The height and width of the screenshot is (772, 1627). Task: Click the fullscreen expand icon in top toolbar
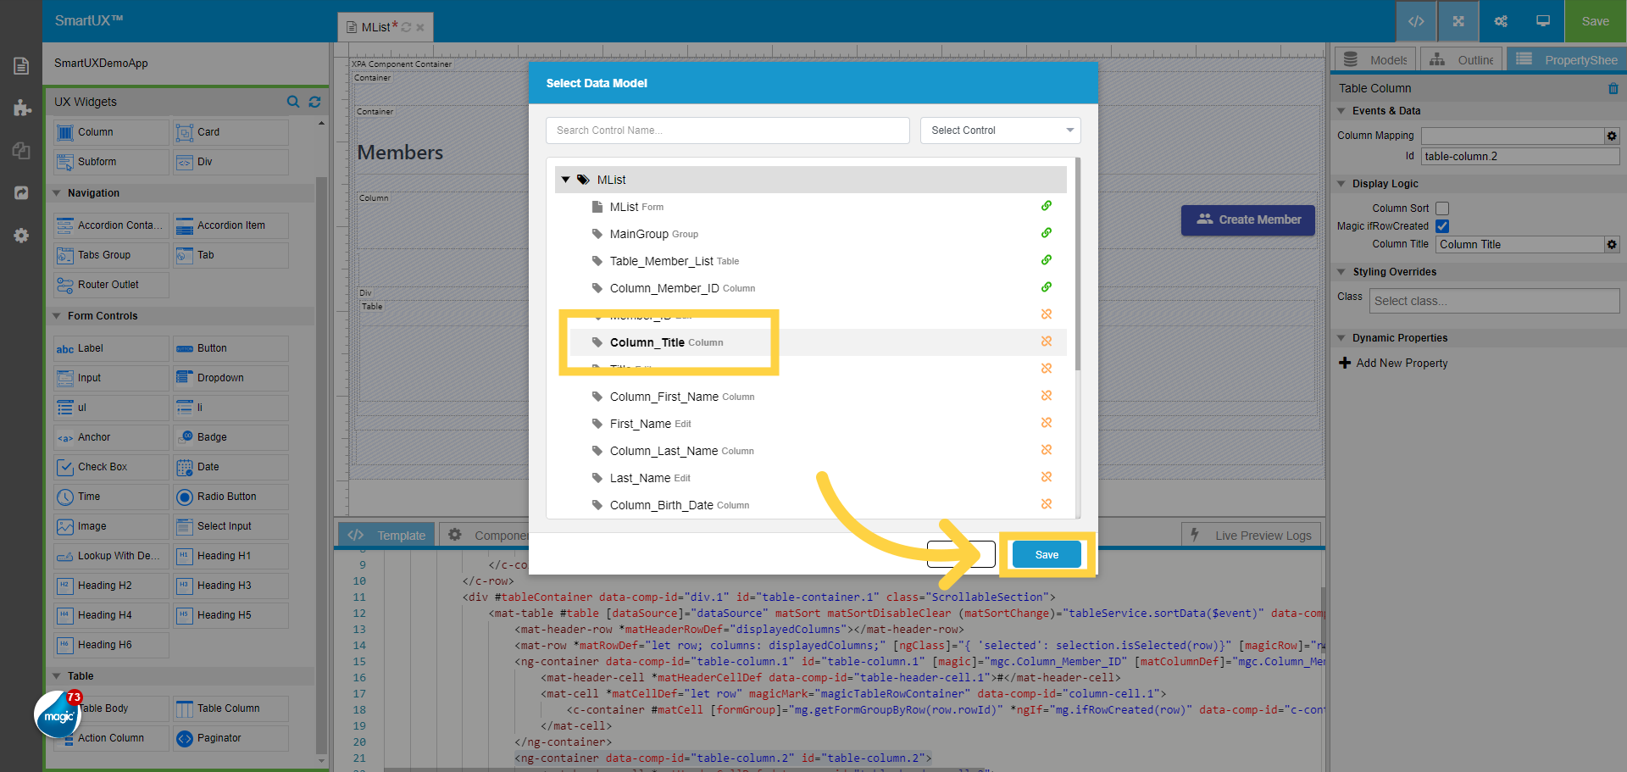[x=1458, y=21]
